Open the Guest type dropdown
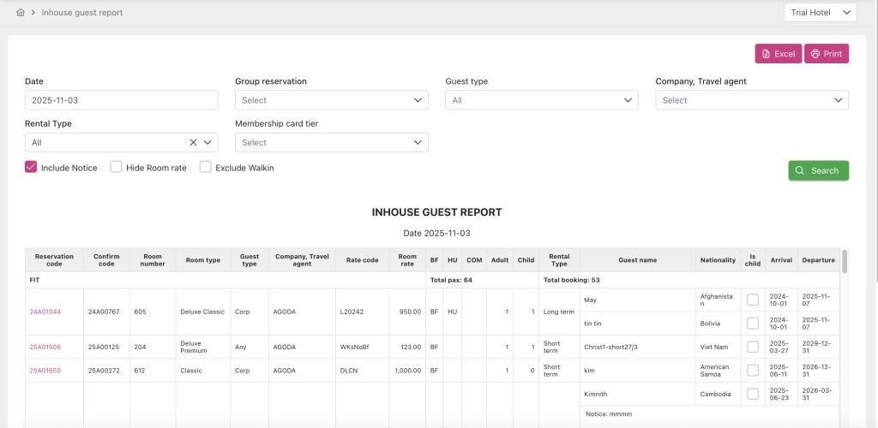The width and height of the screenshot is (878, 428). coord(541,100)
